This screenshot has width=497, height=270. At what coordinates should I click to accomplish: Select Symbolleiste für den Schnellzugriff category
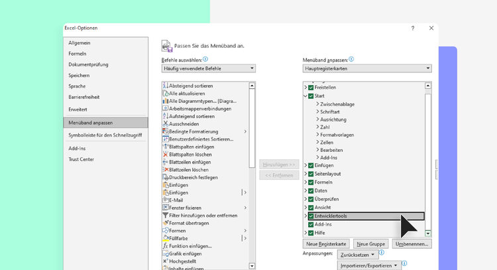(105, 135)
